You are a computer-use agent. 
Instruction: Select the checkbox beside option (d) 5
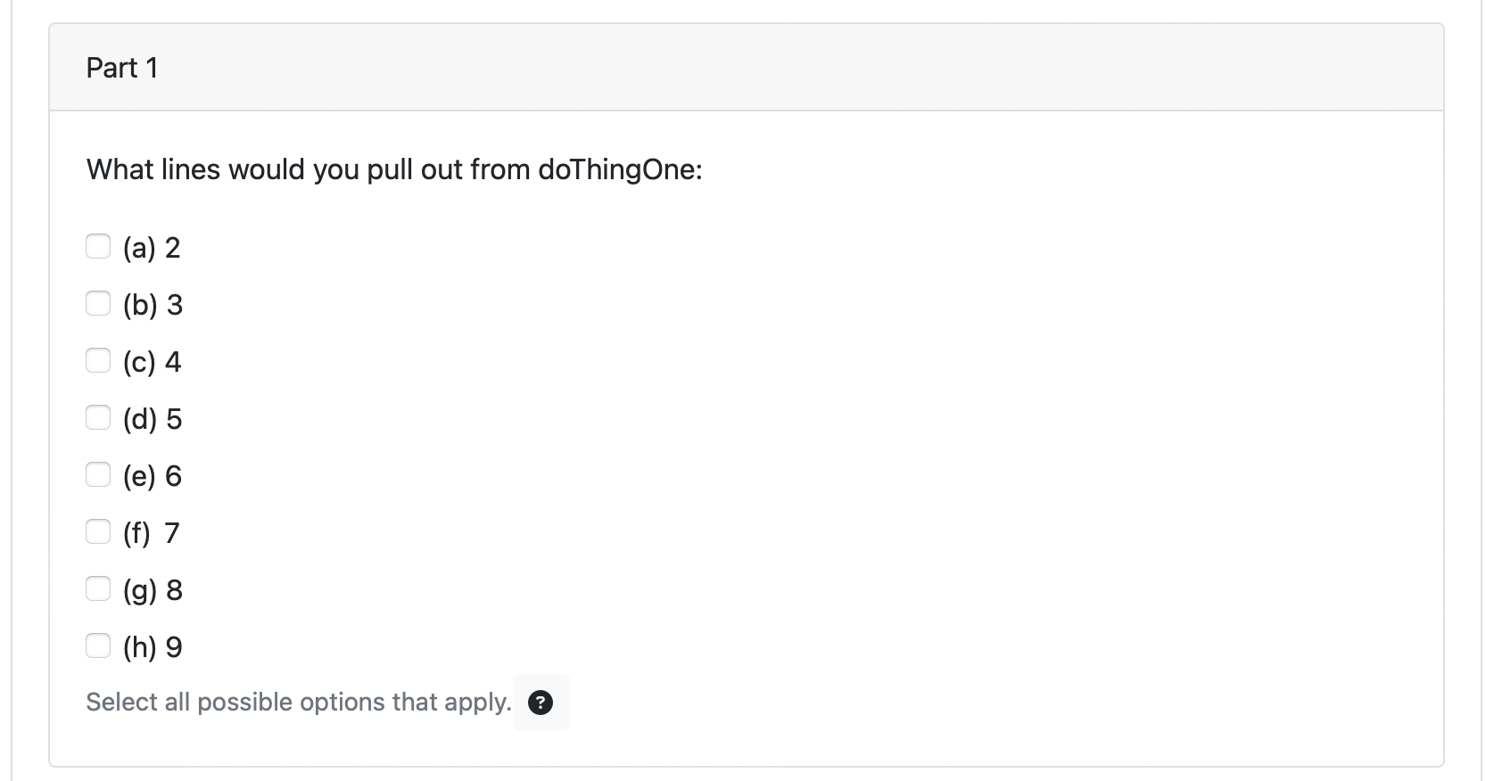click(x=98, y=417)
